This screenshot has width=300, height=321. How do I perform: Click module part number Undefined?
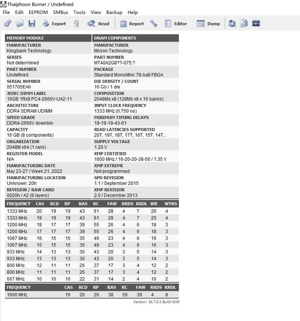17,75
